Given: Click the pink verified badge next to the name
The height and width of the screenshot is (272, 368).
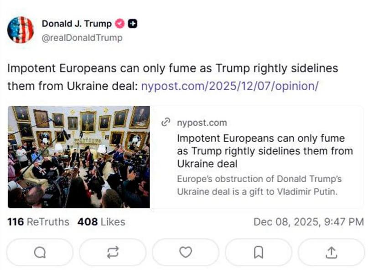Looking at the screenshot, I should pyautogui.click(x=119, y=23).
